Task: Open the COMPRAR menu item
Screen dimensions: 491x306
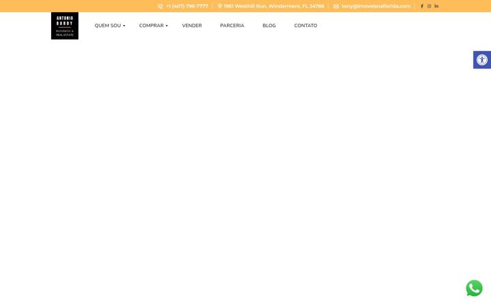Action: 151,26
